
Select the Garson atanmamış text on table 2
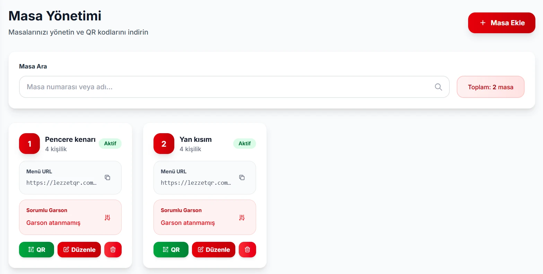pos(188,223)
